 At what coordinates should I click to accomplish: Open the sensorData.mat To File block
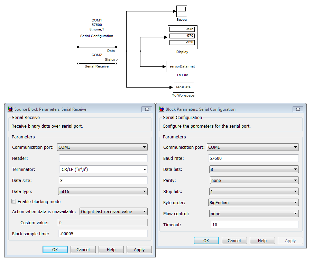(x=182, y=66)
